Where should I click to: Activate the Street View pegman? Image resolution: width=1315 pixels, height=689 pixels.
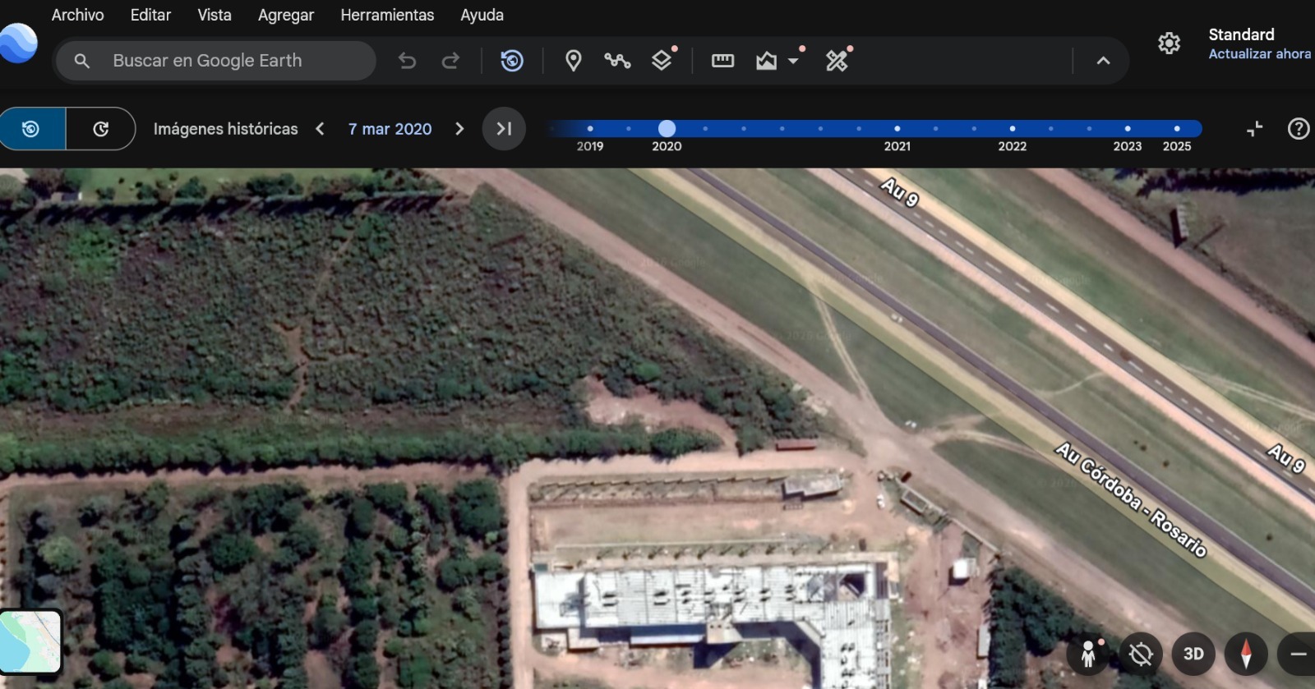tap(1088, 655)
